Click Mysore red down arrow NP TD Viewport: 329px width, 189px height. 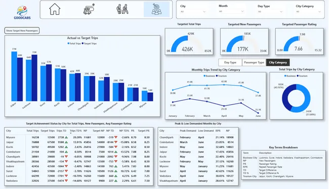point(115,137)
